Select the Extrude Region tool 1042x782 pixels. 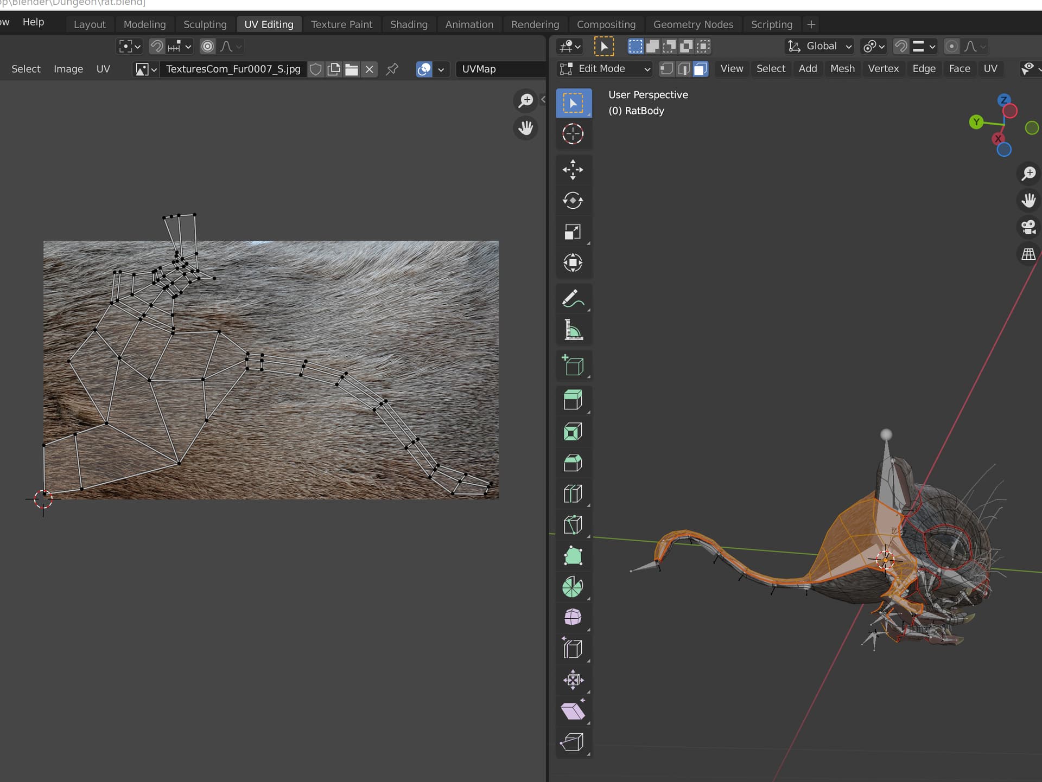tap(573, 400)
